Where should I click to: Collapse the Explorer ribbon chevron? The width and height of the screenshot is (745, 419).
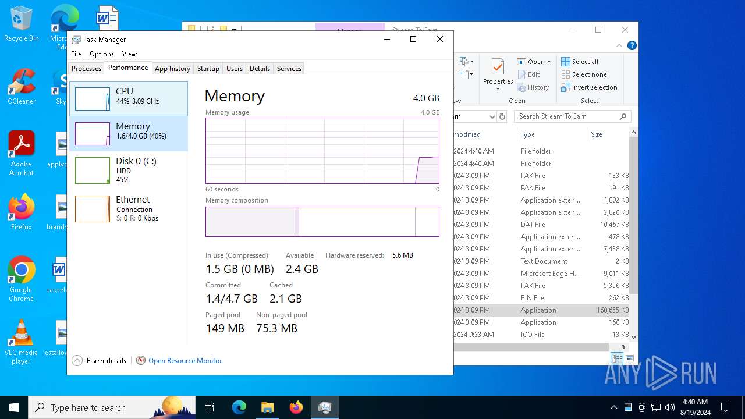tap(620, 45)
